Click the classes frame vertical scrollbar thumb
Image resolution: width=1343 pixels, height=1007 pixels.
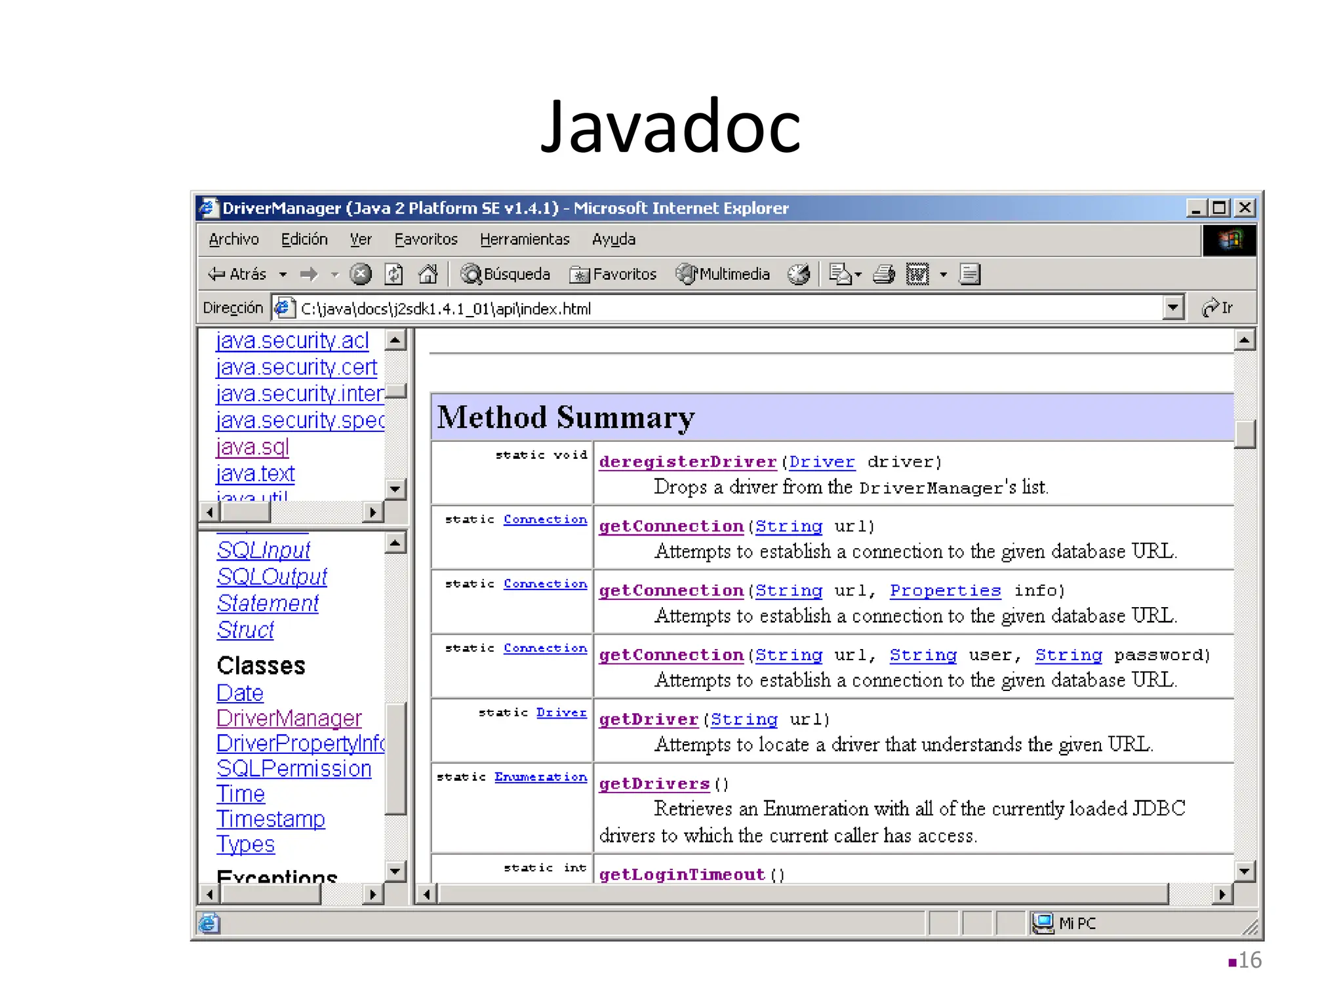click(396, 759)
